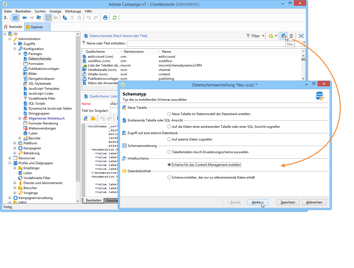Click the Webanwendungen icon in the tree
Viewport: 354px width, 268px height.
point(25,128)
